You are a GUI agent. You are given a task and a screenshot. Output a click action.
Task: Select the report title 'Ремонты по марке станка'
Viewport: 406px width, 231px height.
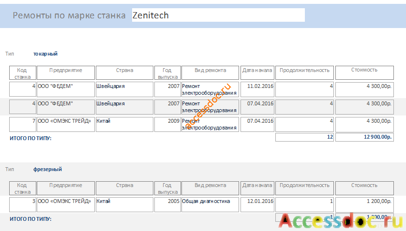tap(69, 15)
